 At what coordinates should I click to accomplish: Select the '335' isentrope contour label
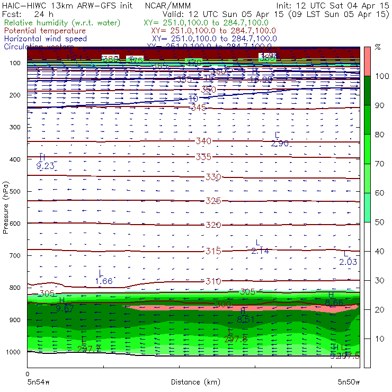[x=203, y=157]
